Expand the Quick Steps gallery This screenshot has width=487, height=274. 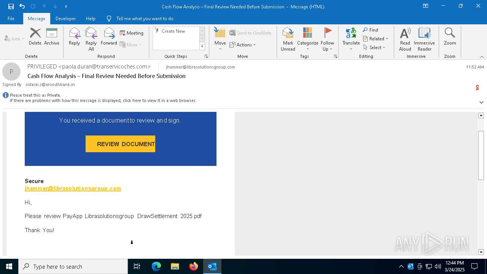202,46
